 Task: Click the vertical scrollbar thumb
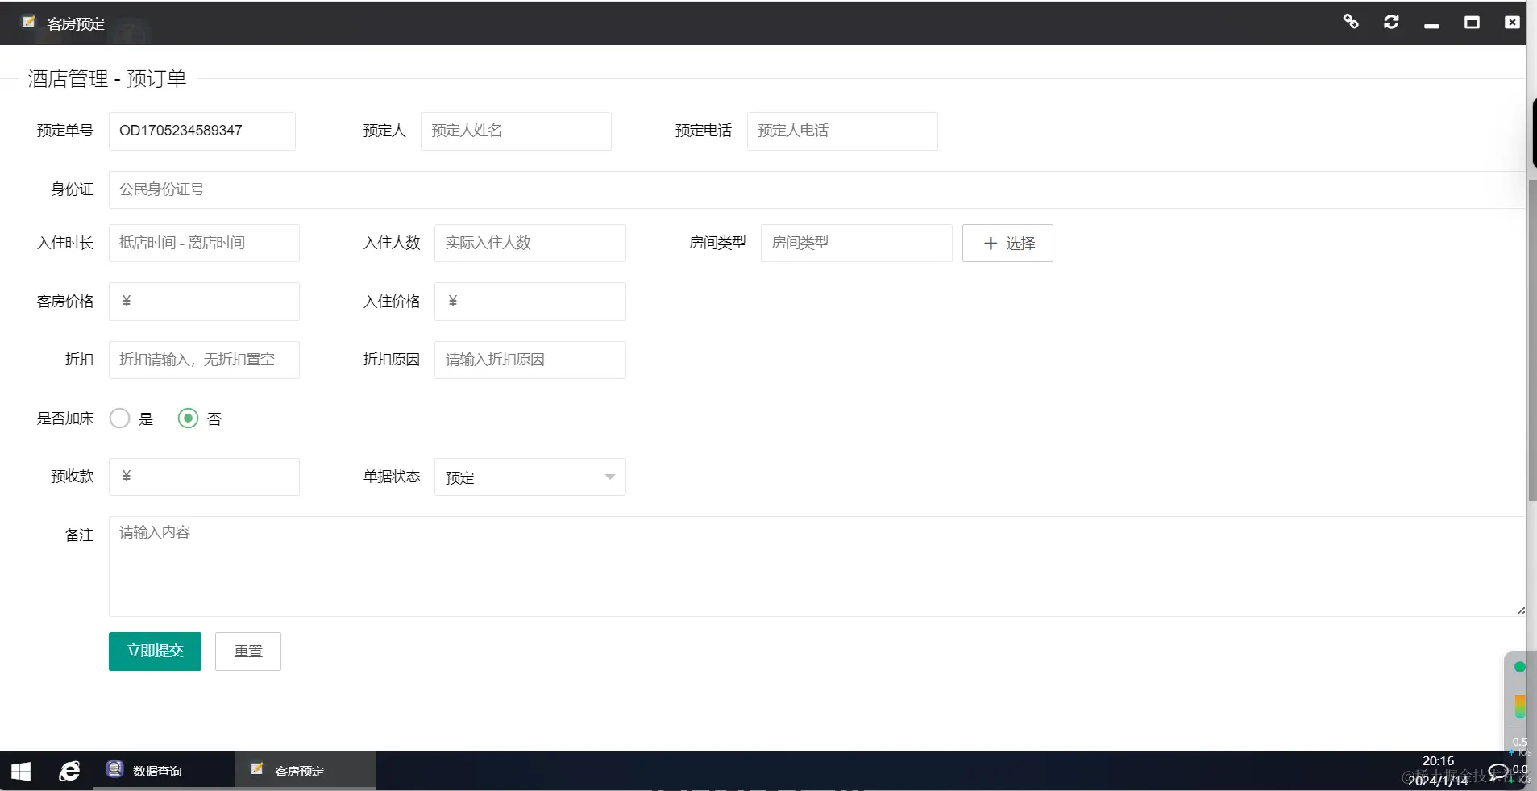[1531, 339]
